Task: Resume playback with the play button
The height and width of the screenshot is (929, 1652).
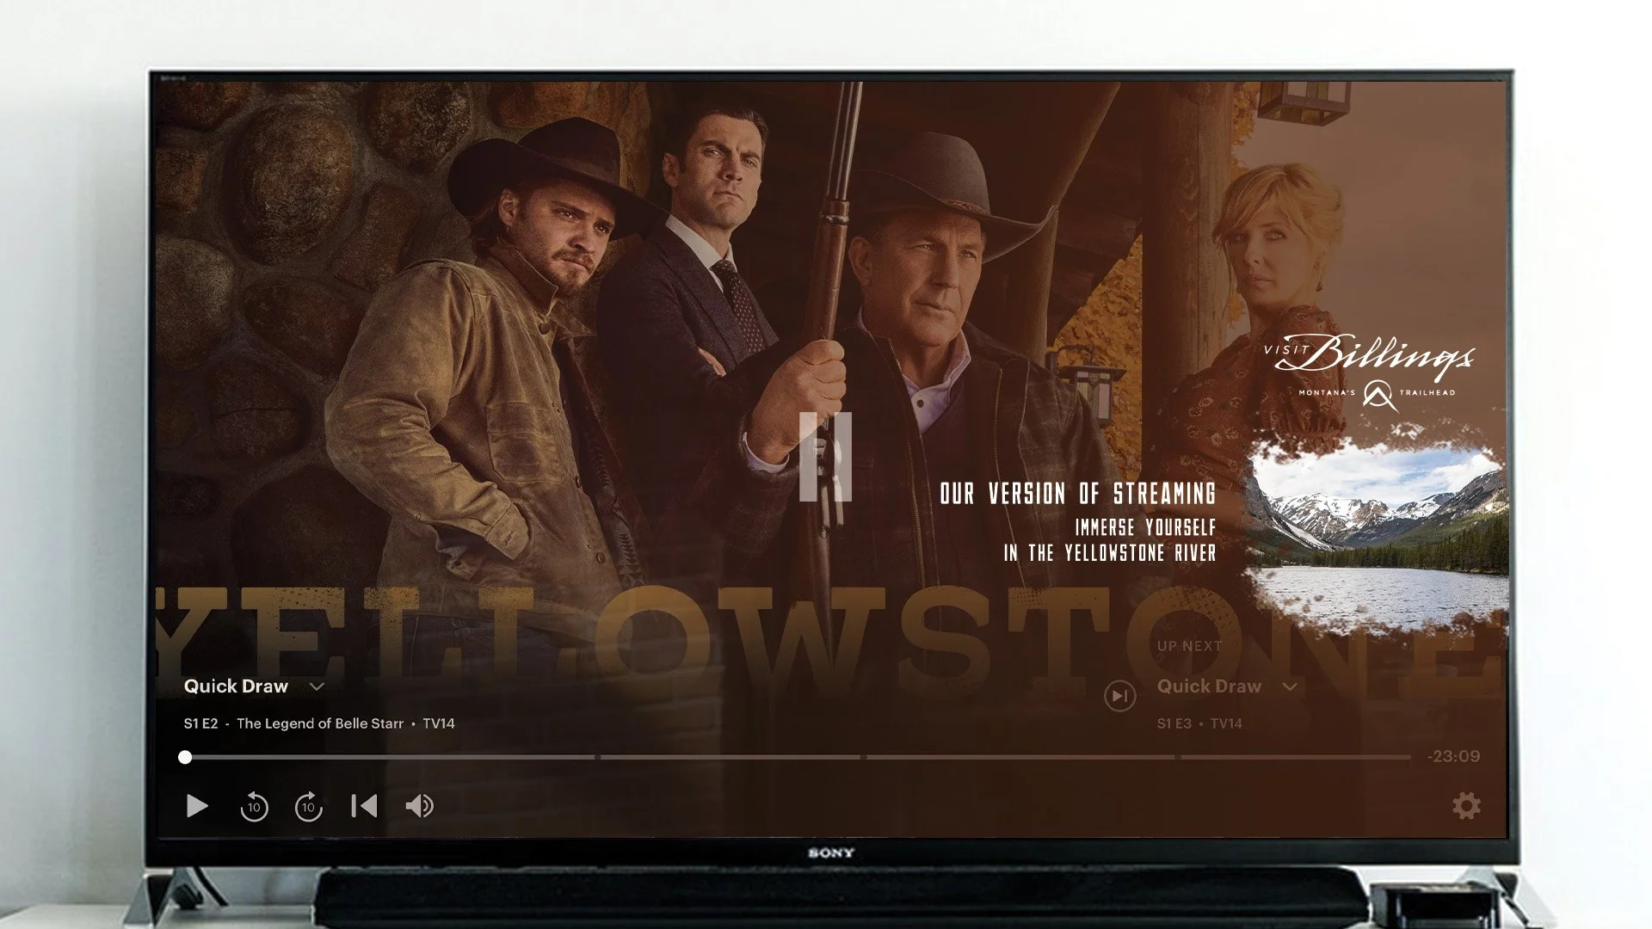Action: (x=197, y=806)
